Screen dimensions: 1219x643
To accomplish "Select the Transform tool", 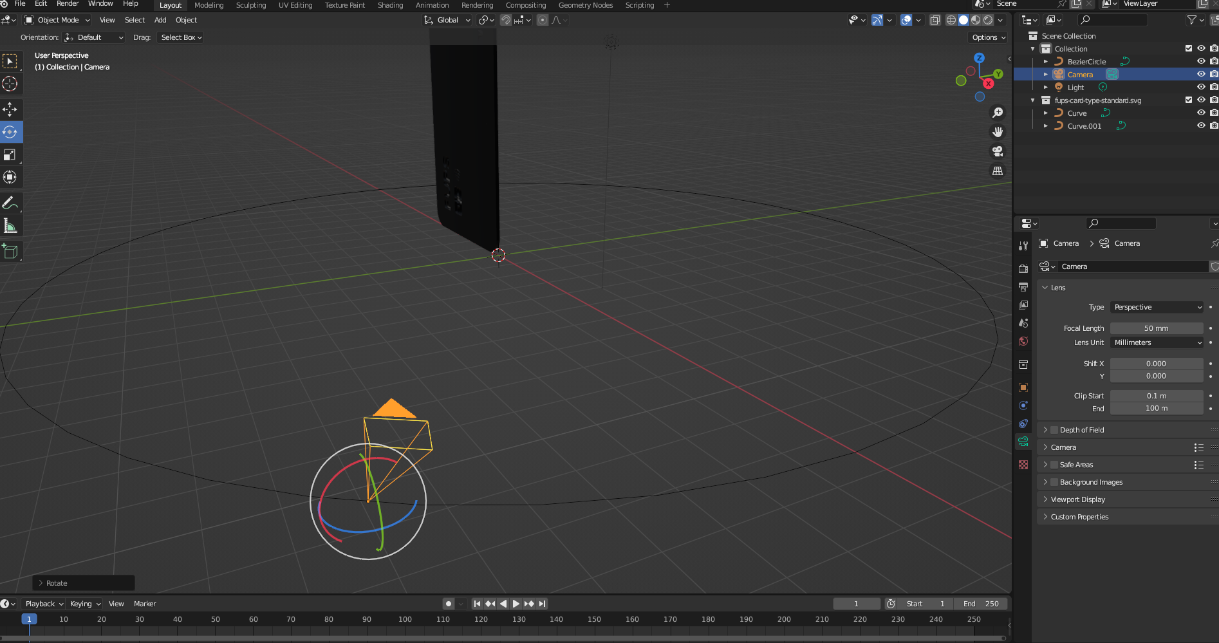I will coord(10,177).
